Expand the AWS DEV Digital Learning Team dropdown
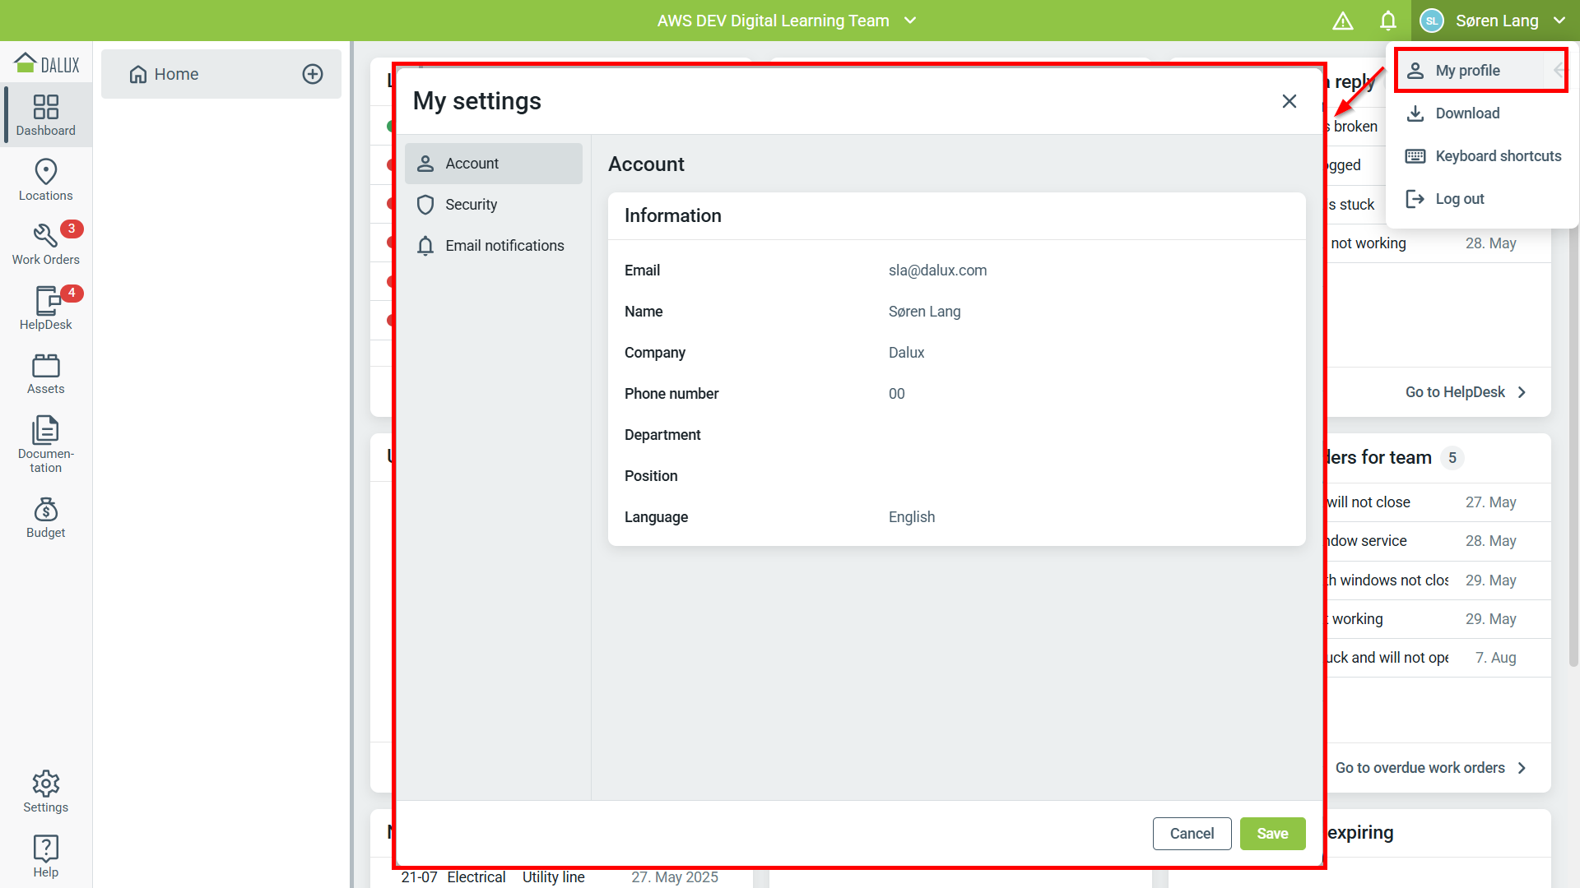Viewport: 1580px width, 888px height. 909,21
